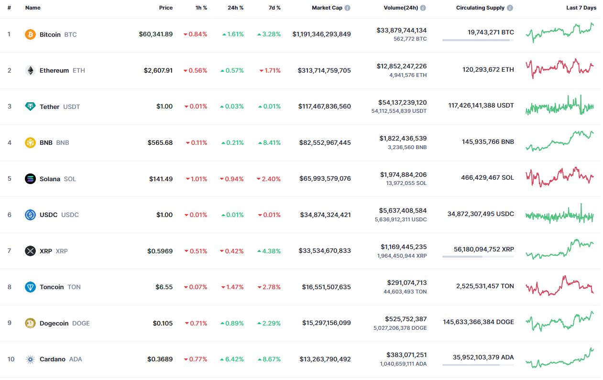603x380 pixels.
Task: Sort by the Name column header
Action: [33, 8]
